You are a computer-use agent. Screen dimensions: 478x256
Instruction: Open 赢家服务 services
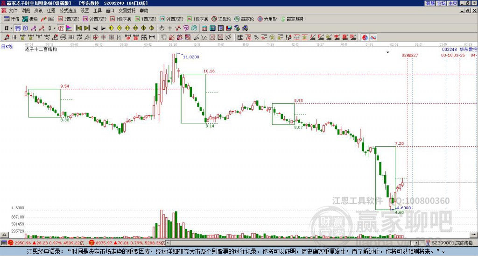[x=292, y=19]
